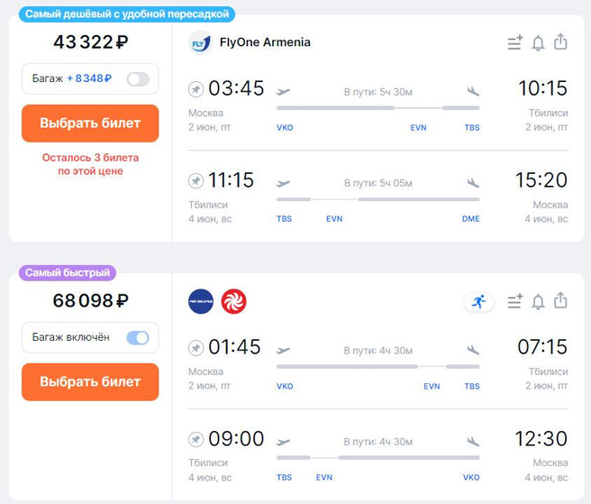Viewport: 591px width, 504px height.
Task: Click the pin icon next to 03:45 departure
Action: [195, 89]
